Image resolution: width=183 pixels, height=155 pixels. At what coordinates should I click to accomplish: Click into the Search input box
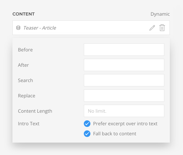click(124, 80)
